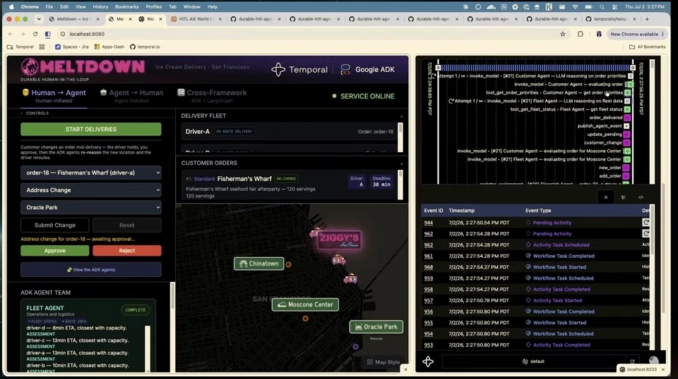Open a new Chrome tab
Viewport: 678px width, 379px height.
[x=647, y=19]
